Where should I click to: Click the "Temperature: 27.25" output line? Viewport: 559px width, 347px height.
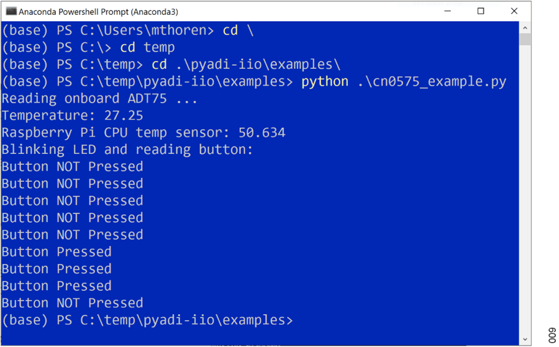(73, 115)
